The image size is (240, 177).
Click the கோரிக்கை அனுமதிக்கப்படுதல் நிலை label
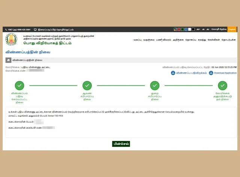[x=222, y=96]
